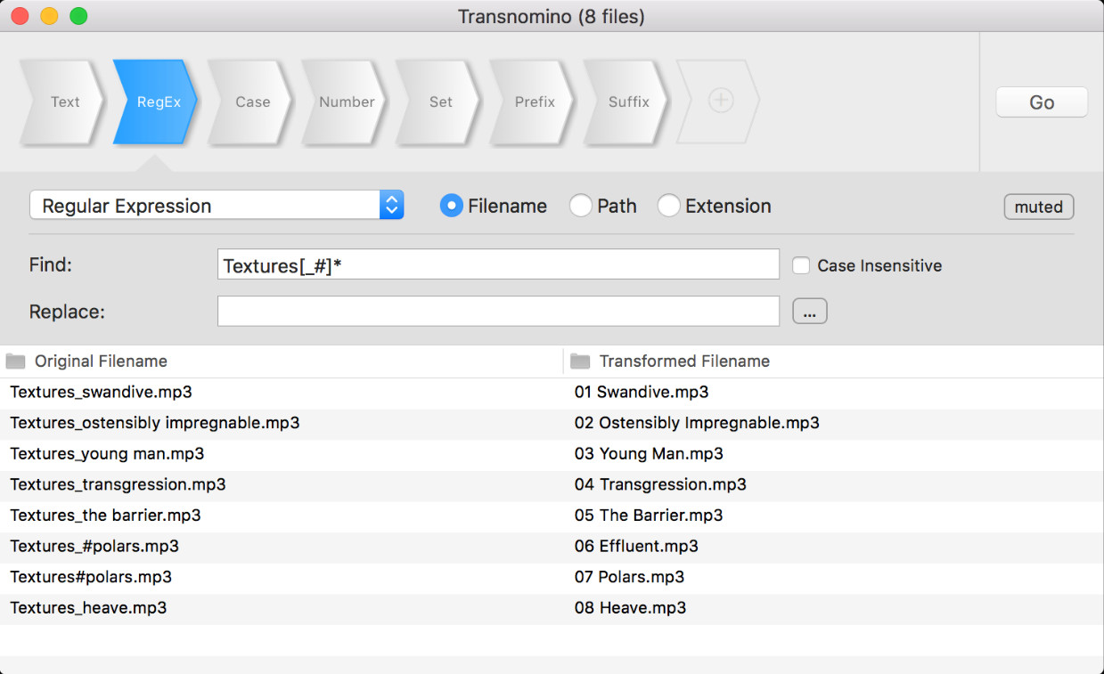1104x674 pixels.
Task: Open the ellipsis options button next to Replace
Action: point(809,312)
